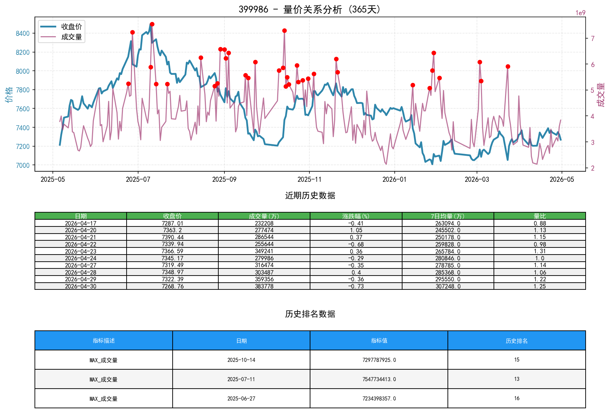Click indicator value 7297787925.0
The width and height of the screenshot is (610, 413).
click(x=379, y=360)
